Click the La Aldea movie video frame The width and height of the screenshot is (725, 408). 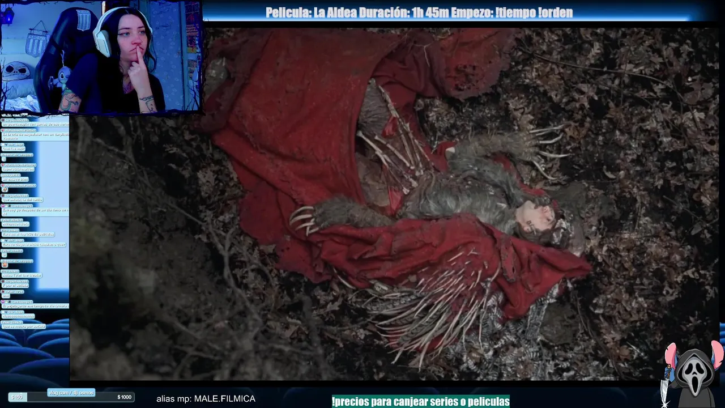coord(395,203)
